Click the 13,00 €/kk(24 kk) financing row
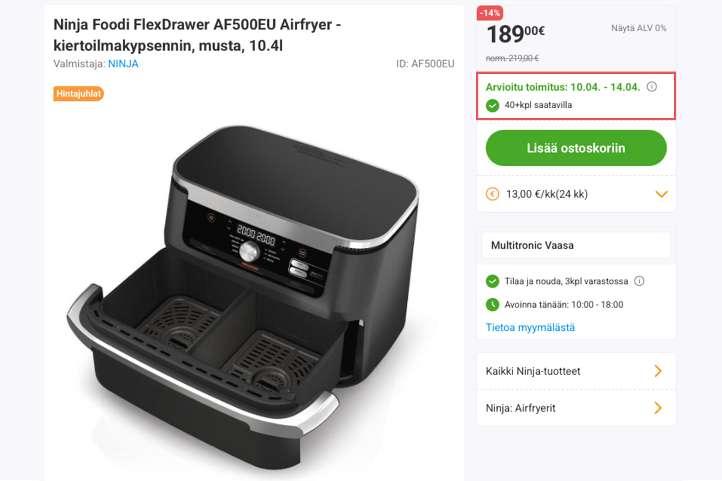 576,194
